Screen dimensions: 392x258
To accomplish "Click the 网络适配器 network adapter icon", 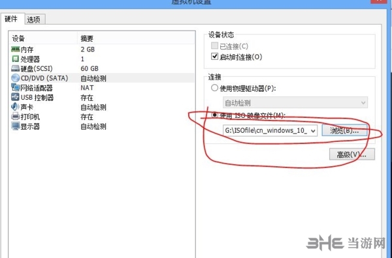I will [15, 87].
